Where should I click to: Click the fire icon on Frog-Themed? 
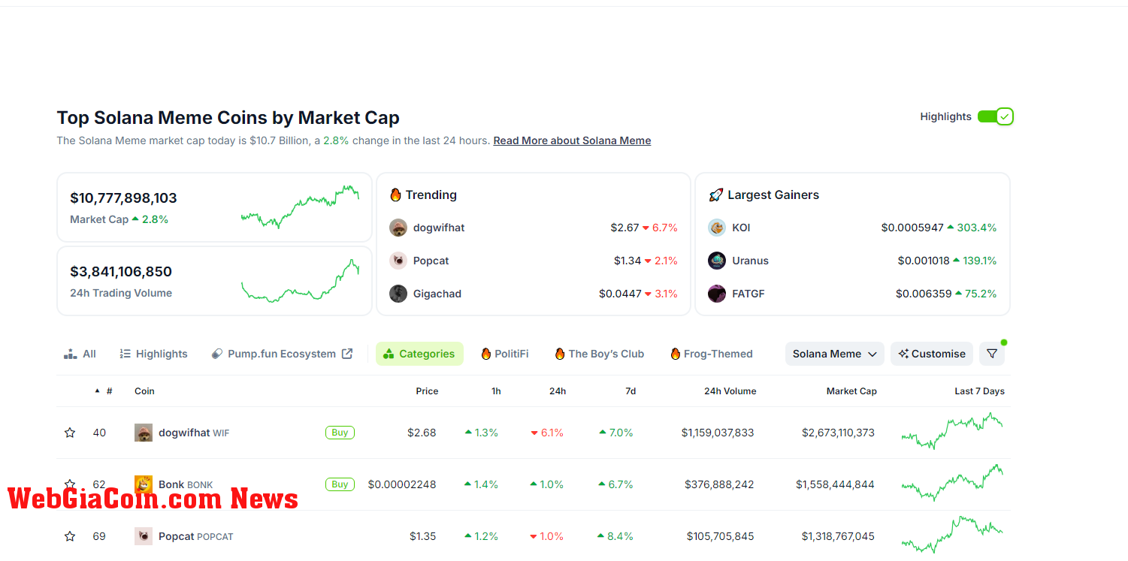(x=676, y=354)
